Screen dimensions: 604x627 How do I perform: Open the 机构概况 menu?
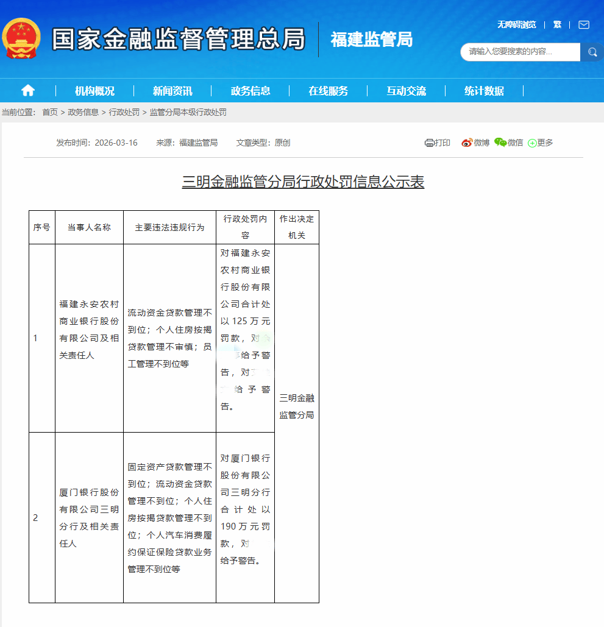(94, 91)
